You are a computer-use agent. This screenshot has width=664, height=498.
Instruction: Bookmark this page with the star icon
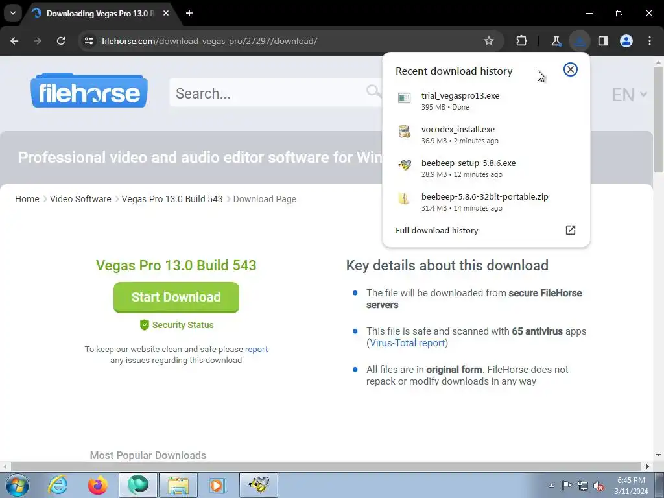click(489, 41)
